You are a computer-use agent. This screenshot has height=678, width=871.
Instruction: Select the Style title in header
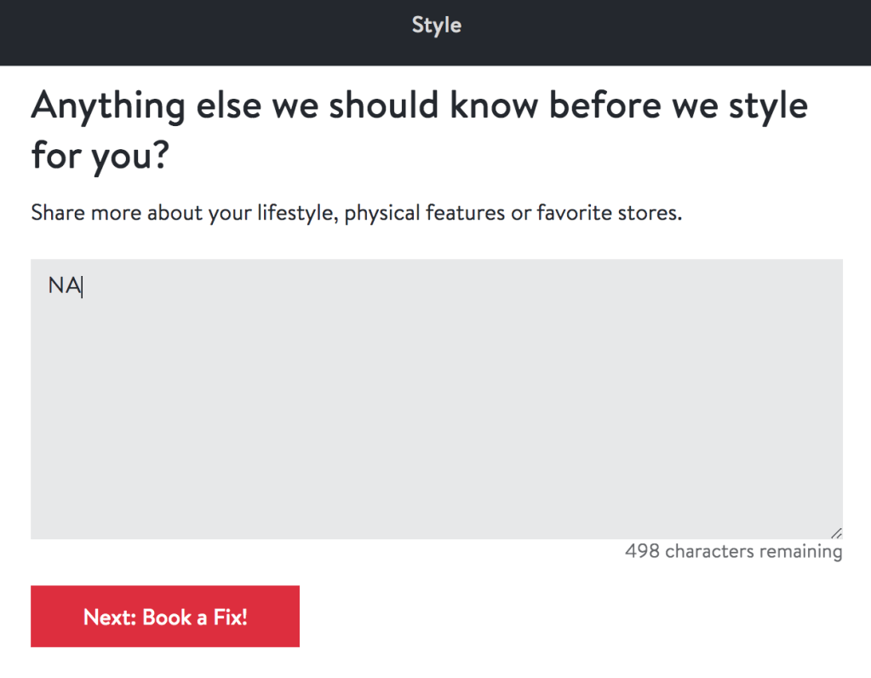pyautogui.click(x=436, y=26)
